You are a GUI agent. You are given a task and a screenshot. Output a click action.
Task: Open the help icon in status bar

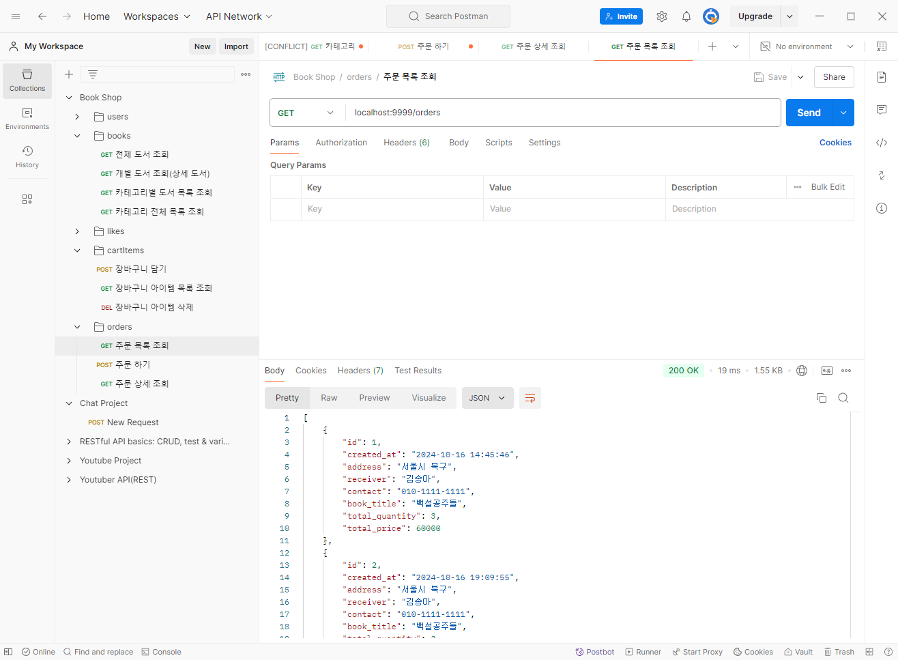tap(888, 652)
